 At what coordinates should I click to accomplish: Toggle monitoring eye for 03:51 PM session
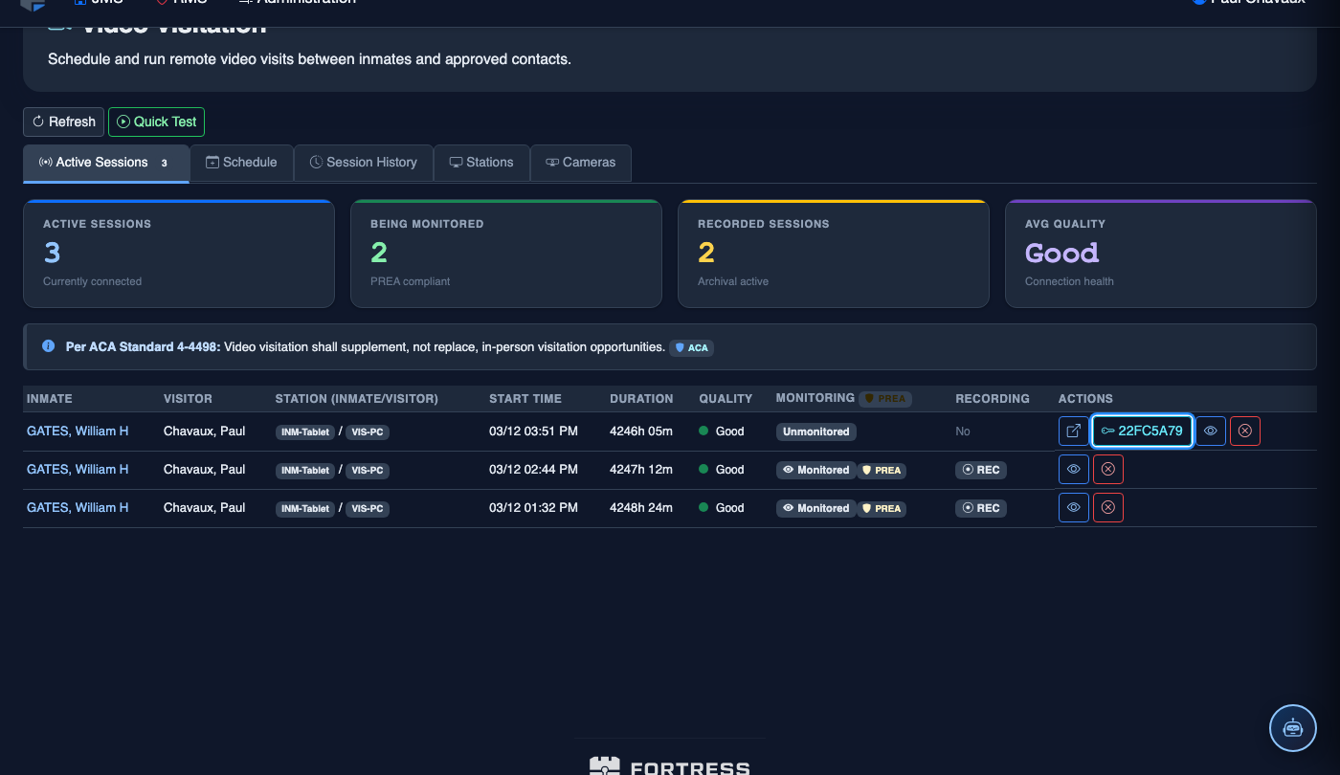coord(1211,432)
